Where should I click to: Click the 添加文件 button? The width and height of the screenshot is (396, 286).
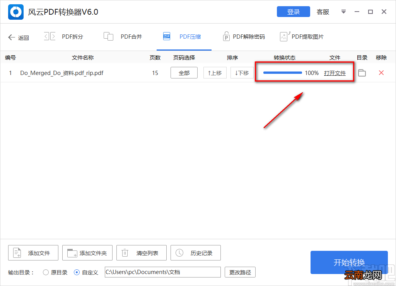[x=33, y=253]
